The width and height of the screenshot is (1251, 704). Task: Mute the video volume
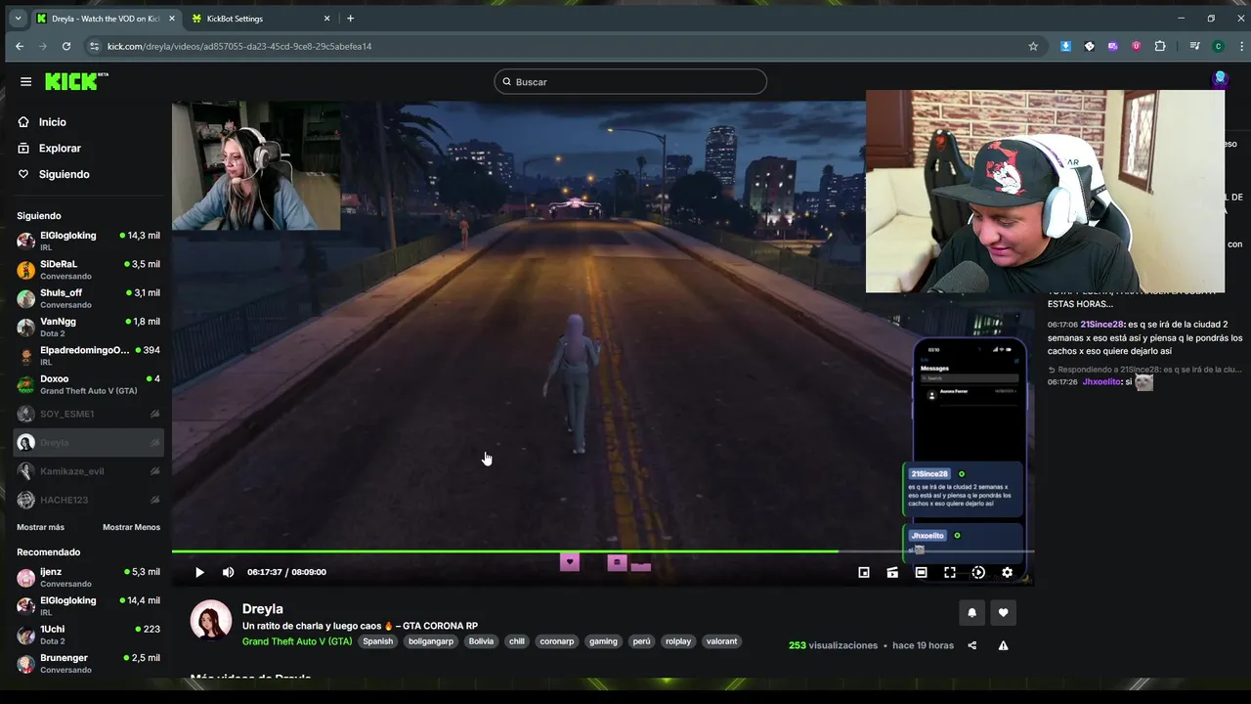click(228, 572)
